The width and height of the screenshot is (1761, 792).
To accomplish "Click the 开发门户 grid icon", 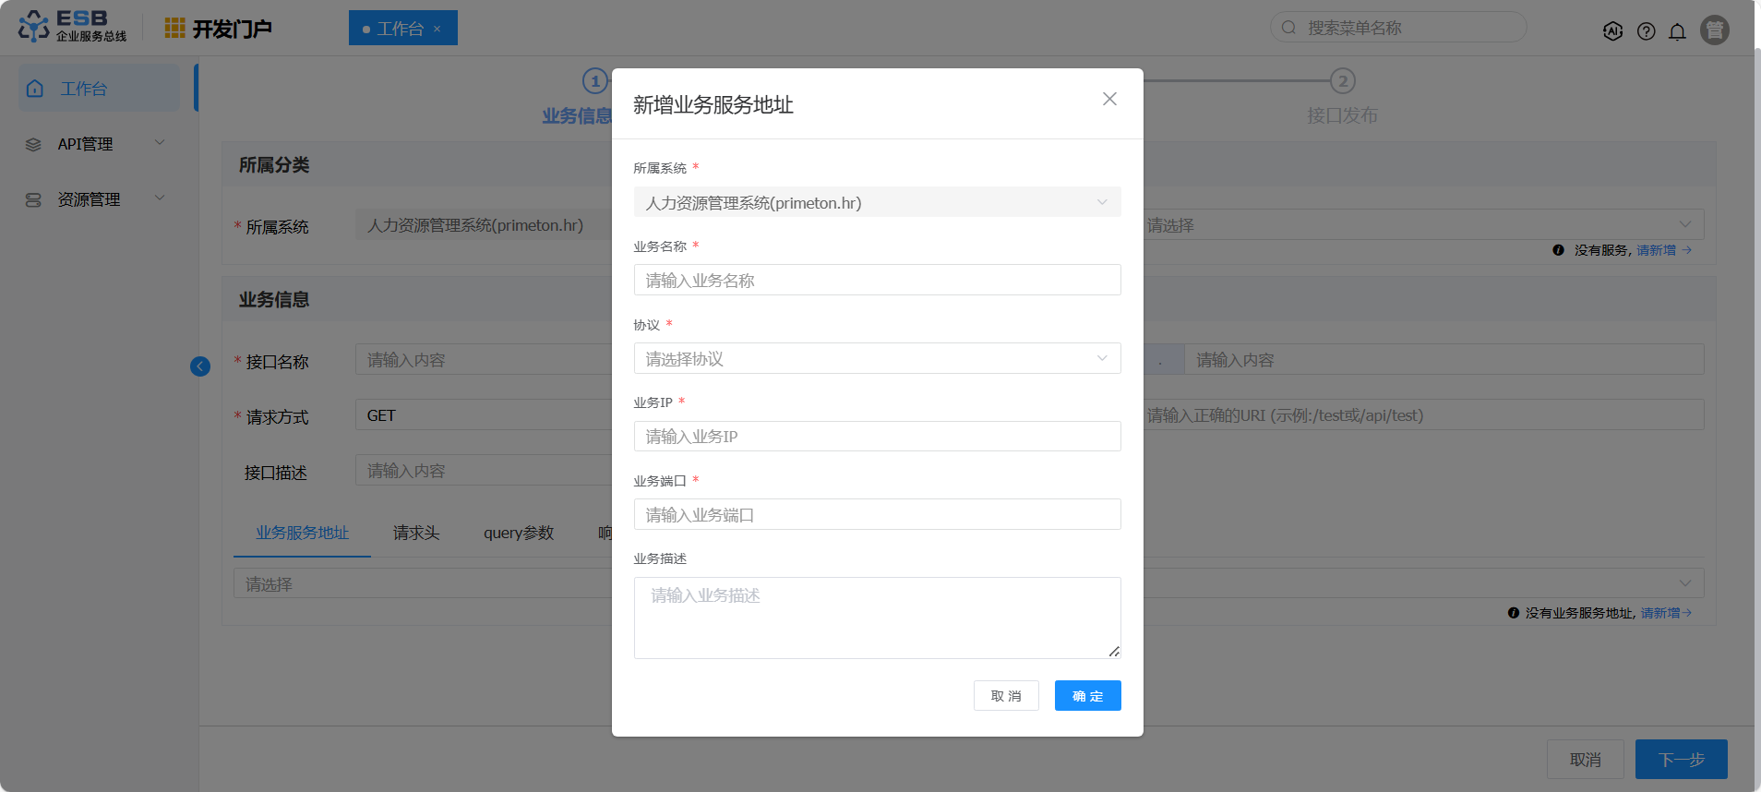I will click(x=174, y=29).
